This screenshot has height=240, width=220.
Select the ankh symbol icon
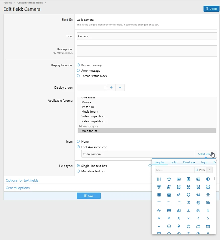[179, 226]
